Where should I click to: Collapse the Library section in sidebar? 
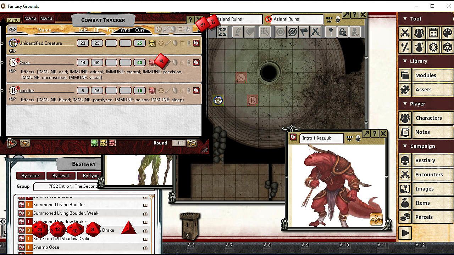405,61
